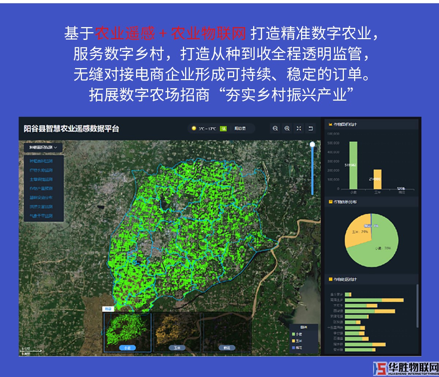Click the Huasheng IoT logo

click(405, 369)
